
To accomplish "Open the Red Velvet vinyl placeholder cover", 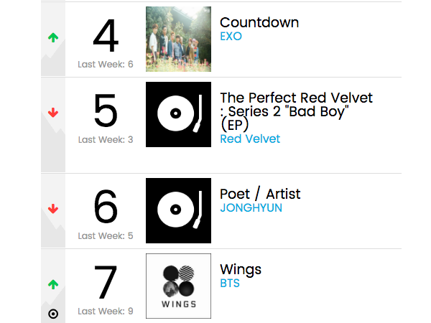I will pyautogui.click(x=178, y=114).
